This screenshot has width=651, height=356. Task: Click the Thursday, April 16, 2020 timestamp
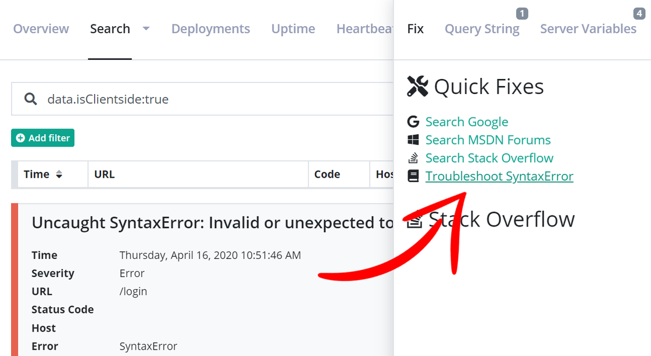pyautogui.click(x=210, y=255)
